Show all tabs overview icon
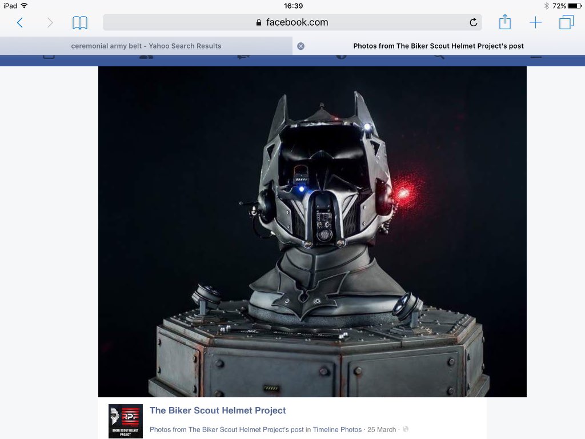 566,22
